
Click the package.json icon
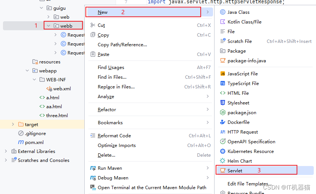222,112
